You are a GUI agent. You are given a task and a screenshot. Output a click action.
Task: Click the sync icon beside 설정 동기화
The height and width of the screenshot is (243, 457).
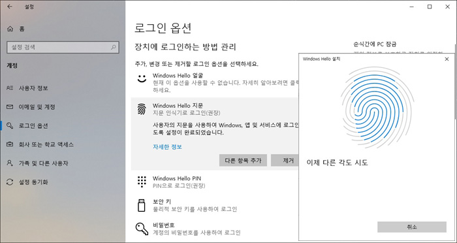[x=10, y=182]
